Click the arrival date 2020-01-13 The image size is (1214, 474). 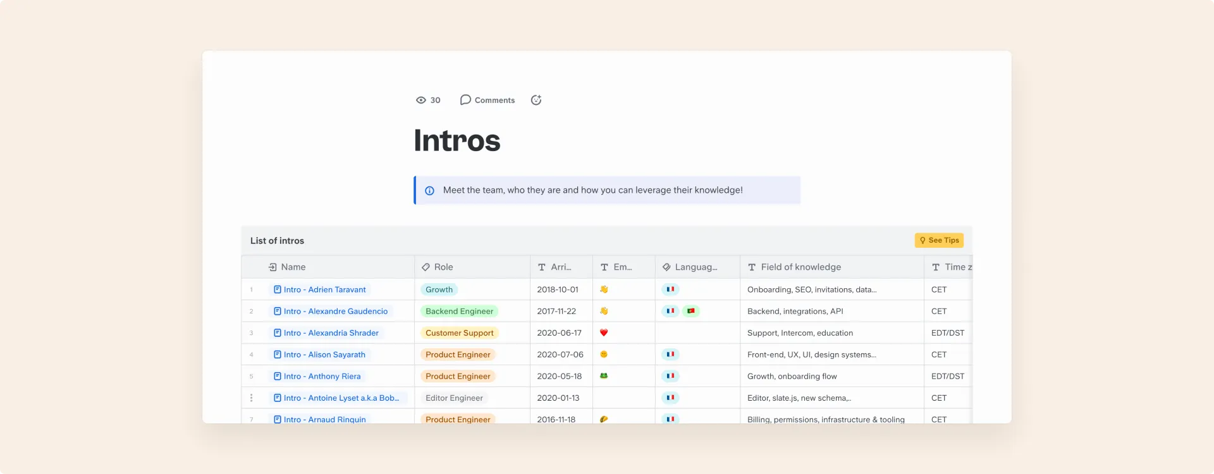(558, 398)
